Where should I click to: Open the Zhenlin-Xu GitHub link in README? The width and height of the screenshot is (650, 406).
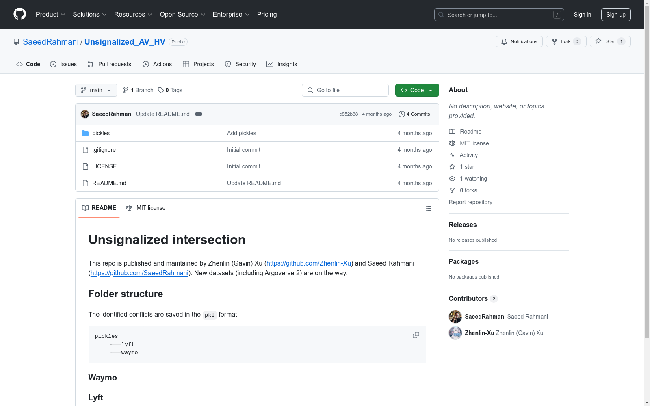click(309, 263)
